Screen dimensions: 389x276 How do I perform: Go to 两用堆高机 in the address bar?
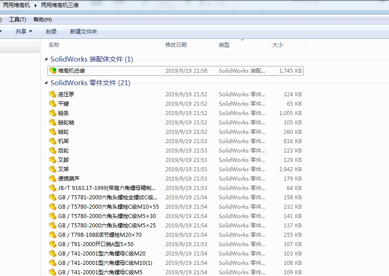click(17, 5)
